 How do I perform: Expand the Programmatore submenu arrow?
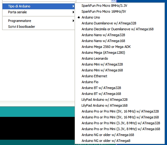pos(73,21)
